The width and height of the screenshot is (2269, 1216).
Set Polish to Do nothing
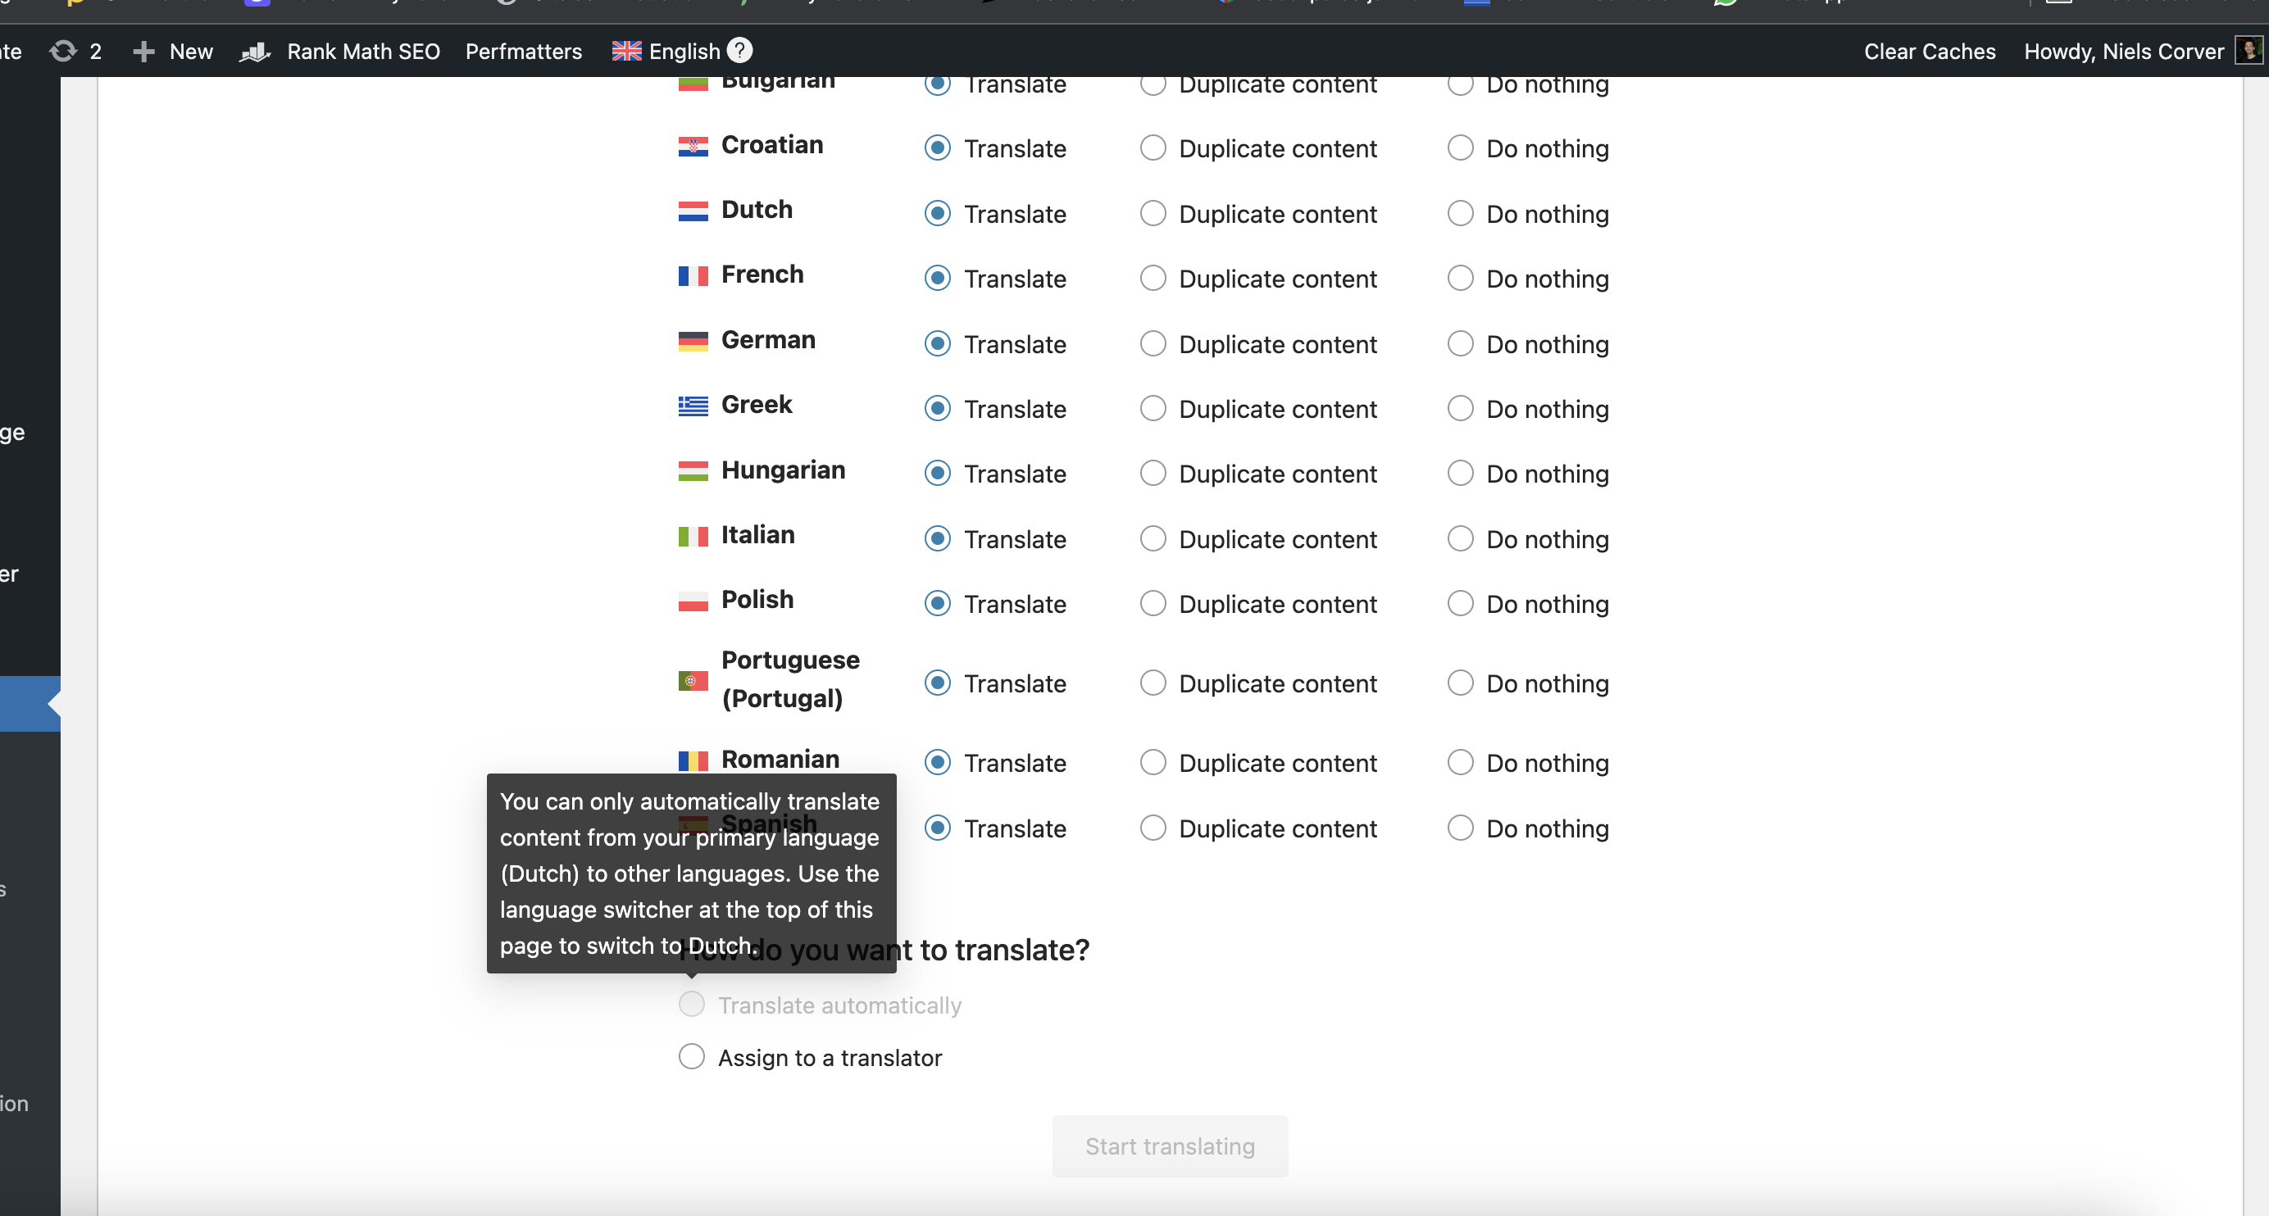click(x=1461, y=603)
